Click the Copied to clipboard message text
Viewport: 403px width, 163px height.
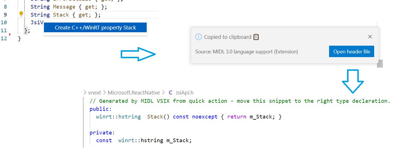tap(228, 37)
